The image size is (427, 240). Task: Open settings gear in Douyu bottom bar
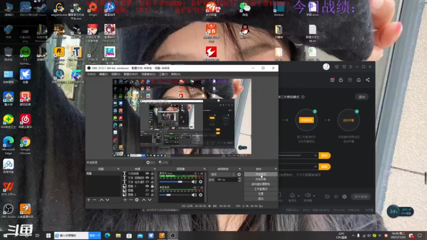pyautogui.click(x=344, y=196)
